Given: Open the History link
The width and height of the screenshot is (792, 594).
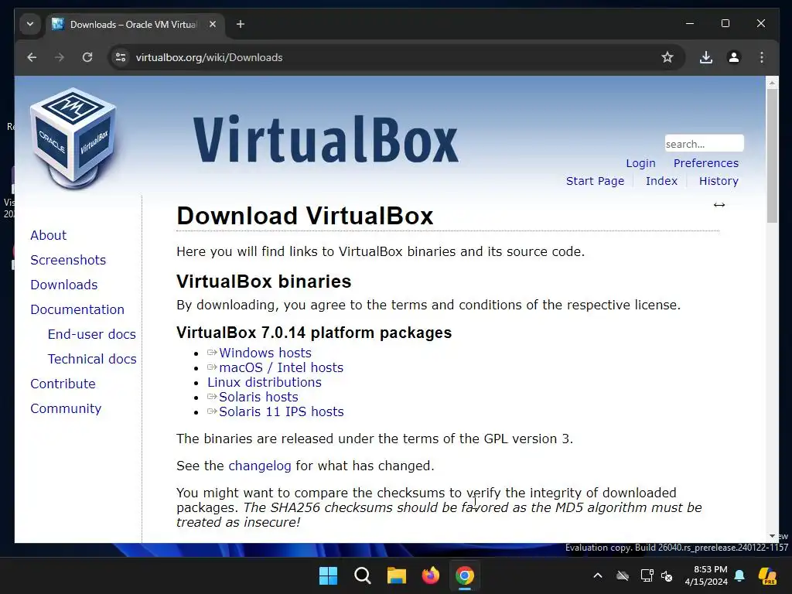Looking at the screenshot, I should coord(719,181).
